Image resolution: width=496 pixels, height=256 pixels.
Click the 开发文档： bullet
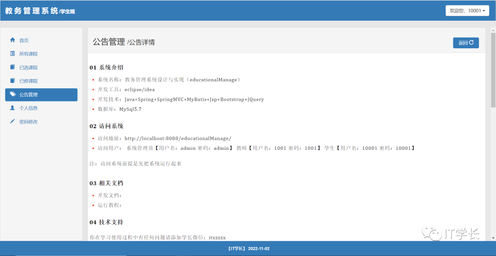[x=110, y=195]
